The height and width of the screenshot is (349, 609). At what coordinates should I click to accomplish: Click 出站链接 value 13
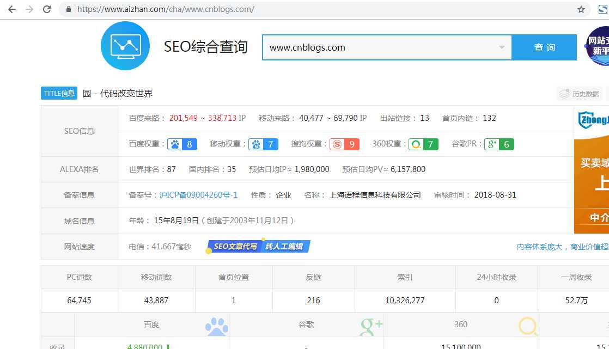tap(424, 118)
